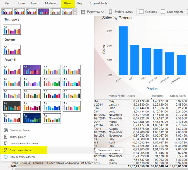The image size is (188, 170).
Task: Choose the purple-background Power BI theme
Action: coord(32,70)
